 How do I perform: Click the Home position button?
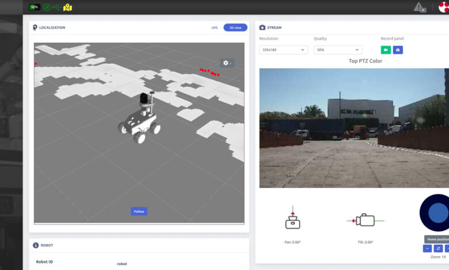tap(437, 240)
